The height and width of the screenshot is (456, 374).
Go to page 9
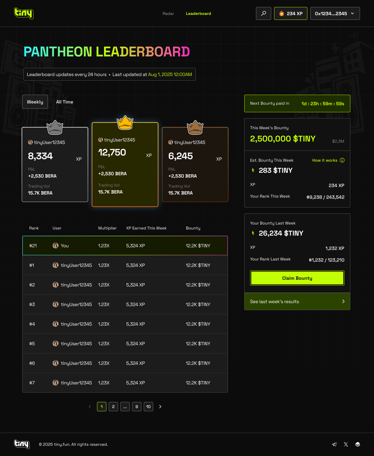tap(137, 407)
